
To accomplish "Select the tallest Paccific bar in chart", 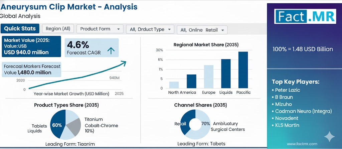I will 243,70.
